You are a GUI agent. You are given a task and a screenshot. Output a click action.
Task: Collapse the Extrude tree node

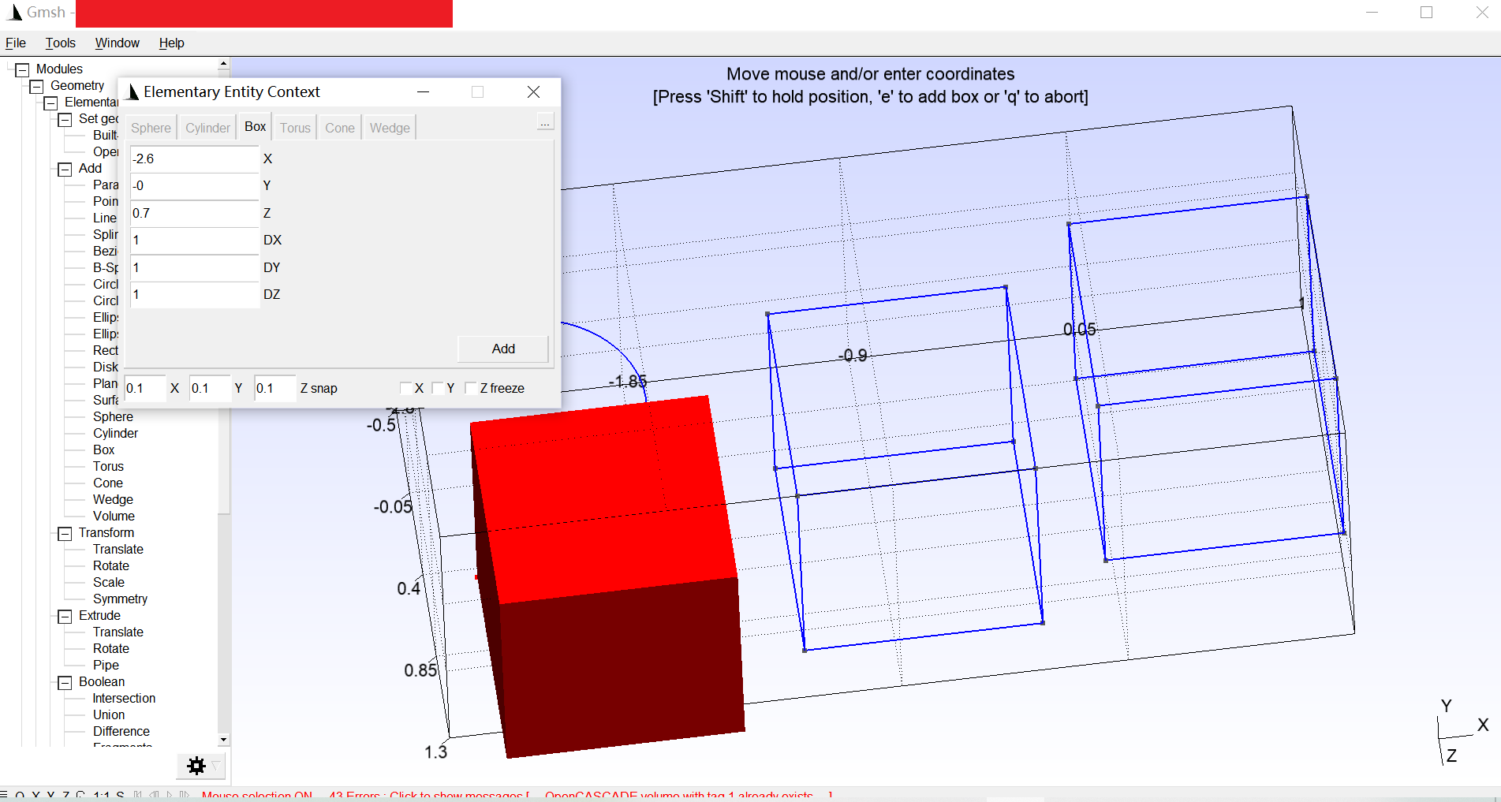tap(65, 616)
